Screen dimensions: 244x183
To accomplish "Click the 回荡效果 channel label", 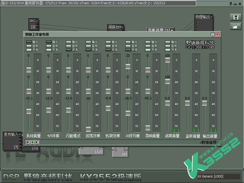I will point(93,136).
